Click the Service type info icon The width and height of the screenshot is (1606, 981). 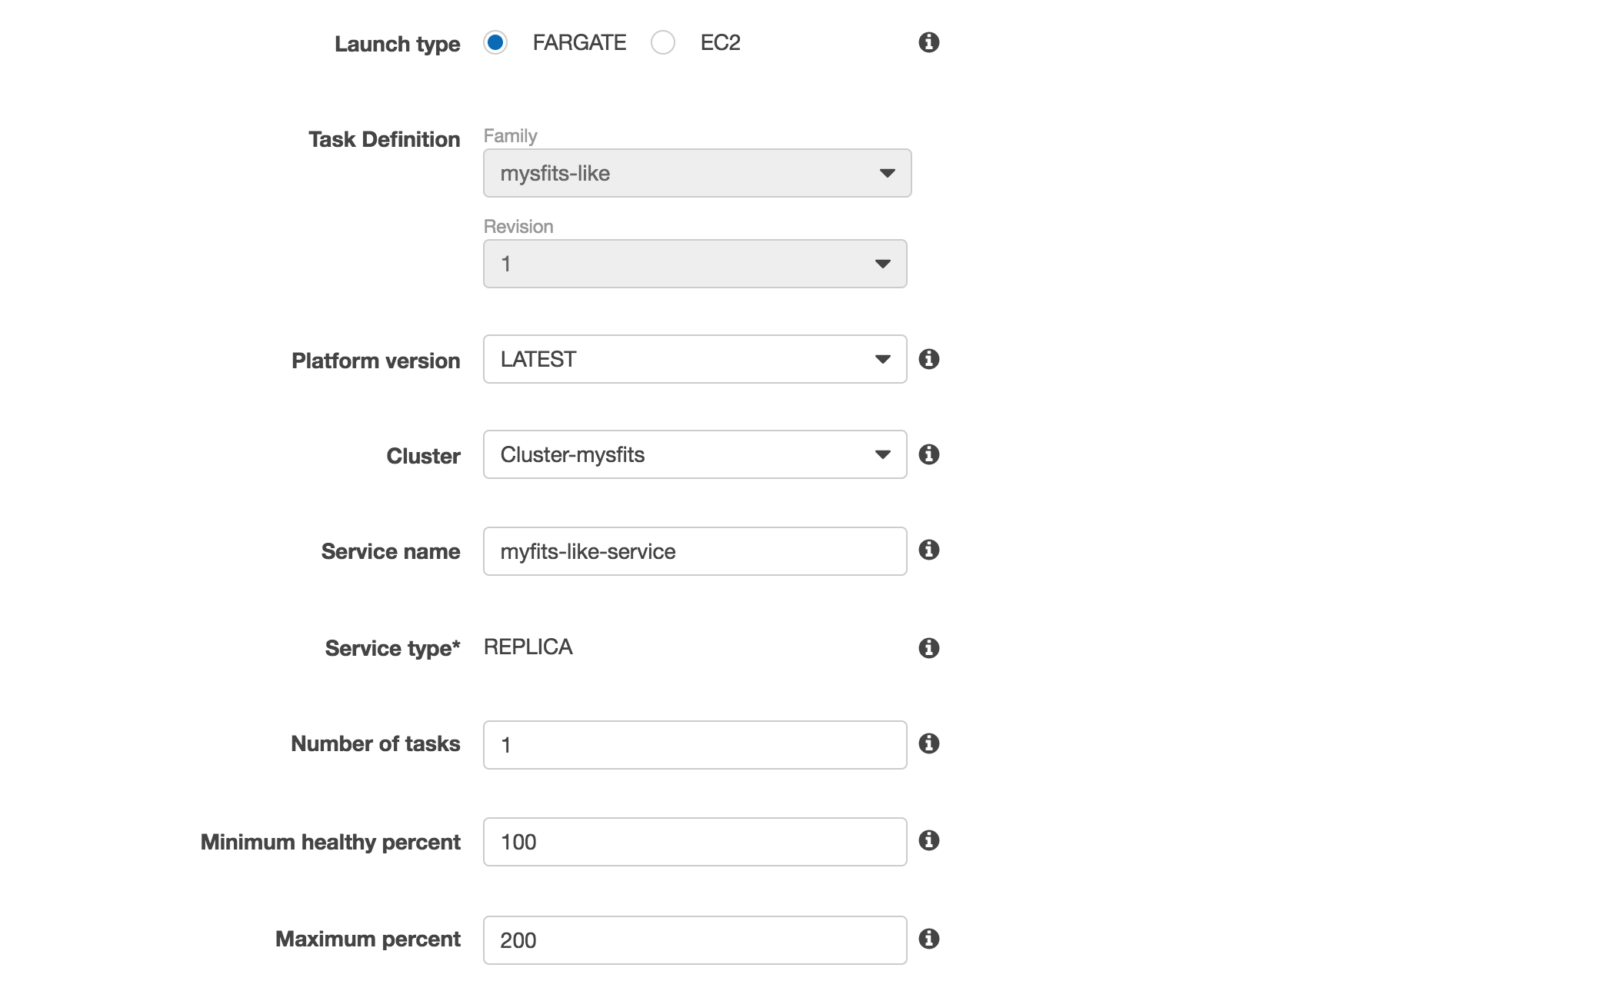pyautogui.click(x=929, y=648)
